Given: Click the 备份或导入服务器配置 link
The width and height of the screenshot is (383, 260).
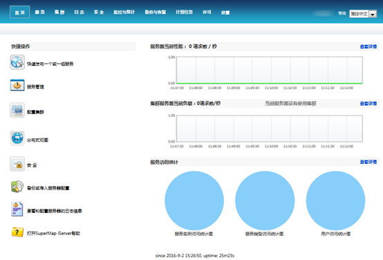Looking at the screenshot, I should point(48,188).
